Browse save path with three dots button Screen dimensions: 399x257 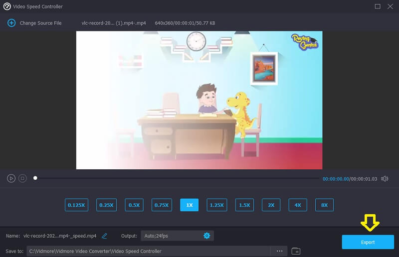279,251
